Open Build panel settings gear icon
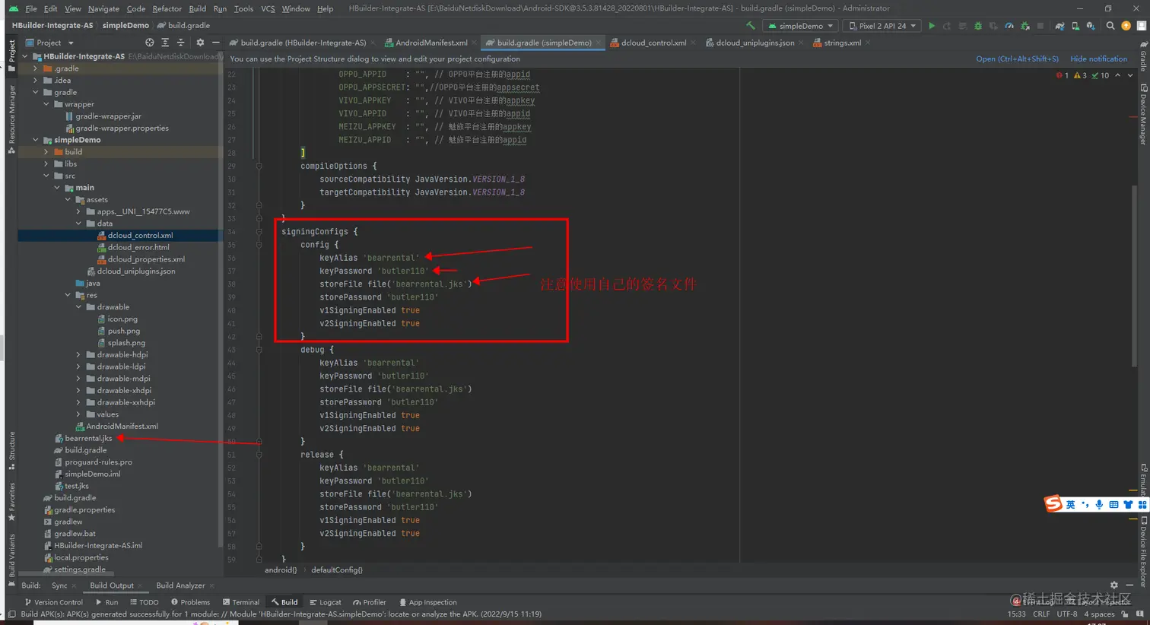This screenshot has width=1150, height=625. click(x=1114, y=585)
